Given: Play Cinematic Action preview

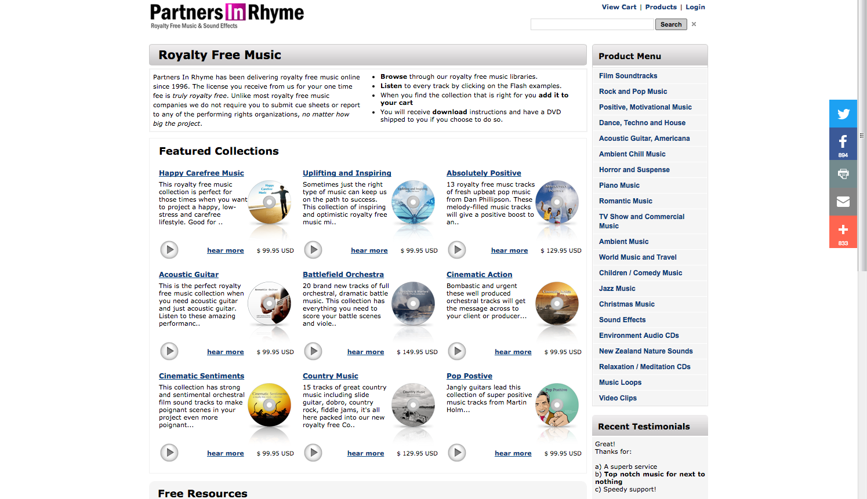Looking at the screenshot, I should 457,351.
